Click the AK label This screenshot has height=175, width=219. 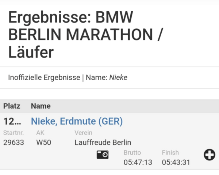40,133
